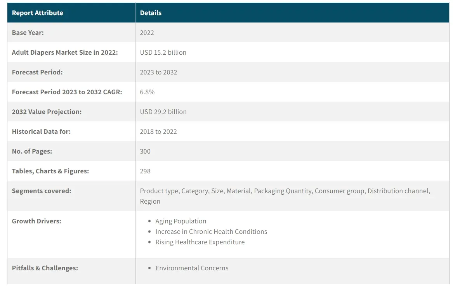Select the USD 15.2 billion market size value
This screenshot has width=453, height=287.
[x=163, y=52]
